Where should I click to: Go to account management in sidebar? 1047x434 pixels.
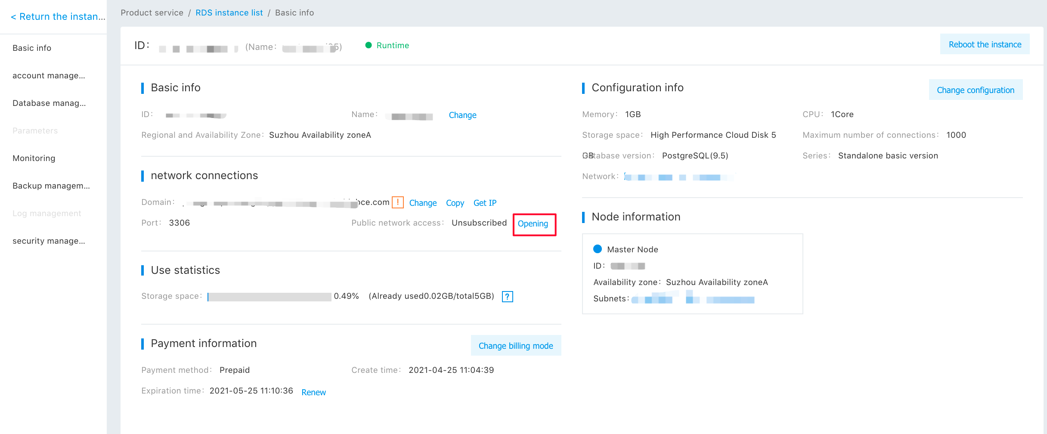tap(49, 75)
